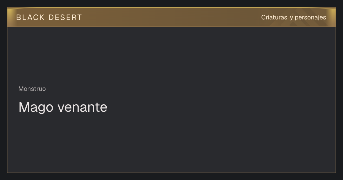Click the Mago venante heading
This screenshot has width=343, height=180.
point(63,107)
